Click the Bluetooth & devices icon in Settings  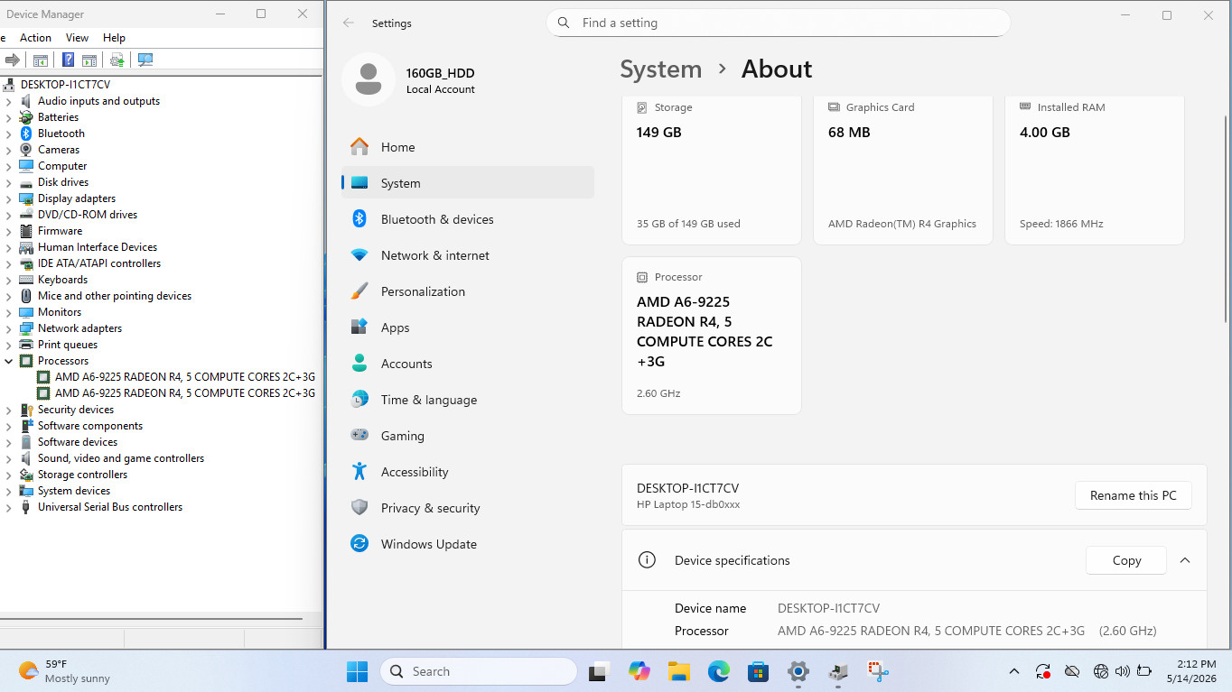(359, 219)
